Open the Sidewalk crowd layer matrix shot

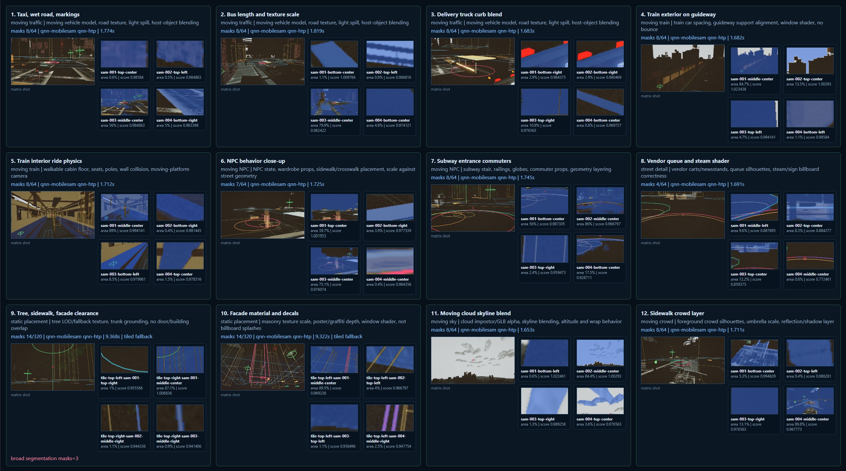point(682,360)
